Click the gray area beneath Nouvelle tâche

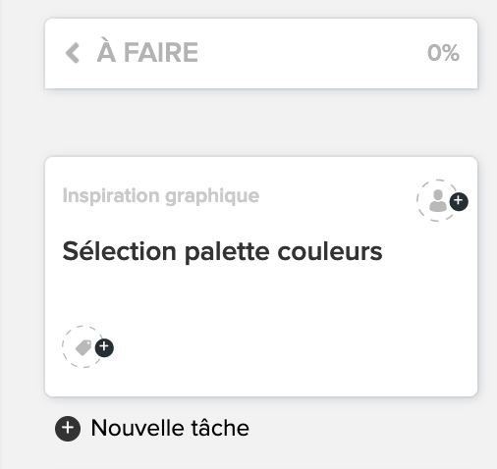point(261,456)
